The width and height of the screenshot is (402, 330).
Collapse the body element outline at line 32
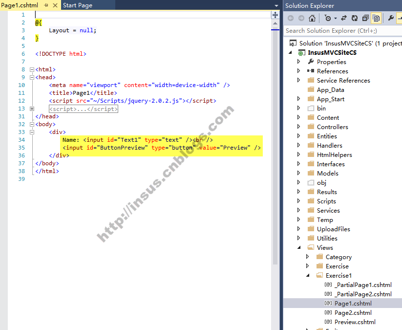coord(32,125)
